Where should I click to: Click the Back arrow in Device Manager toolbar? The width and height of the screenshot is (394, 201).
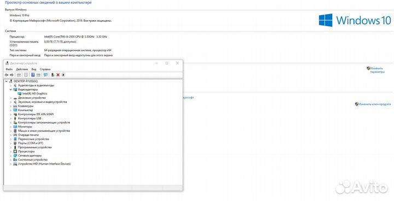(x=7, y=75)
